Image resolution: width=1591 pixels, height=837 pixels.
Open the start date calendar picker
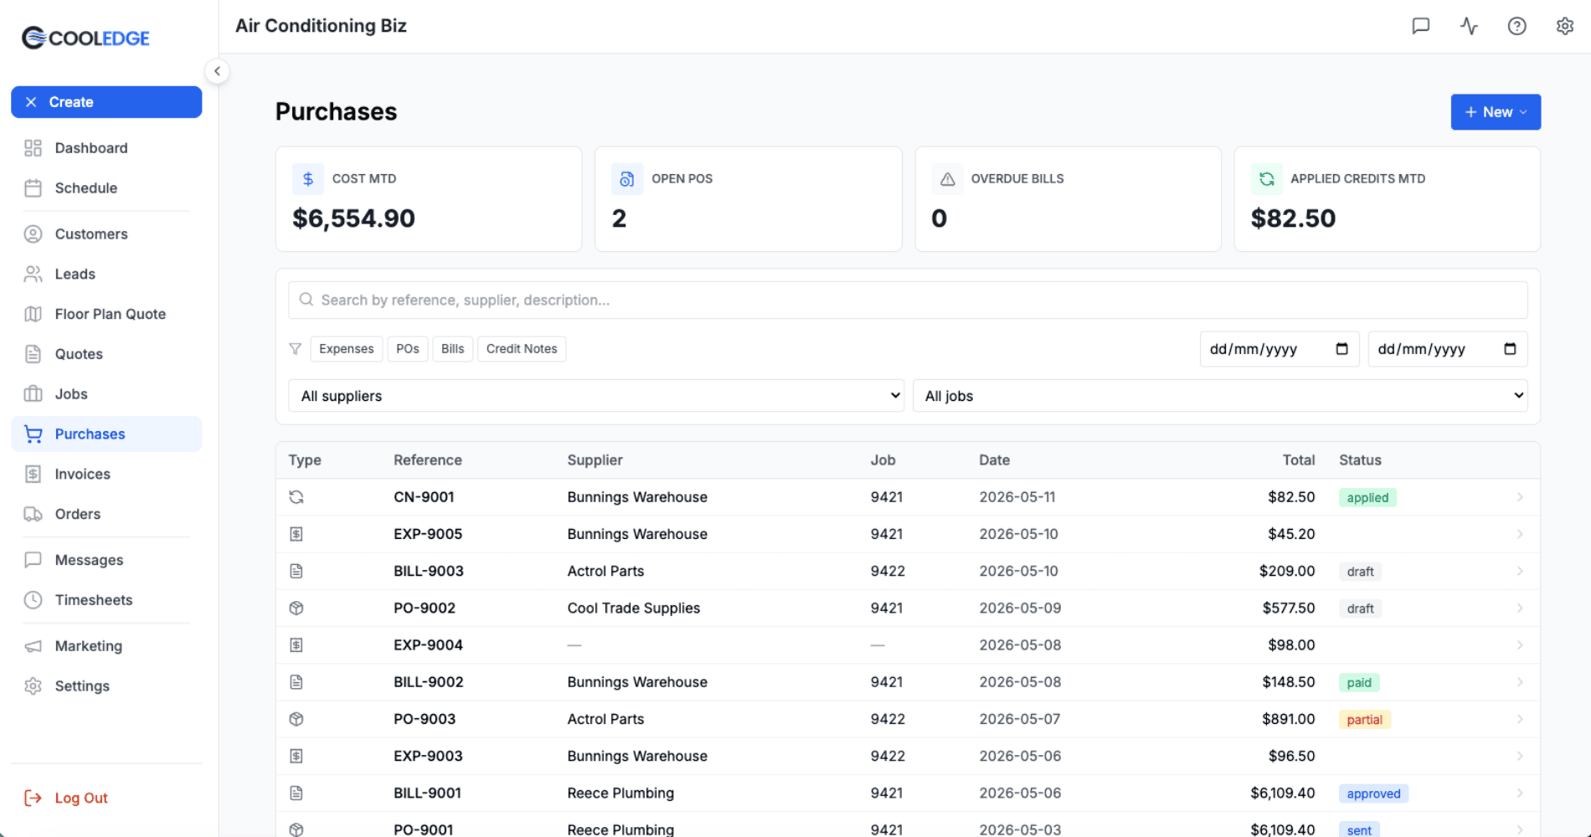[x=1341, y=349]
